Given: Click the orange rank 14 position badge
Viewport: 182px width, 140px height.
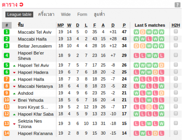Looking at the screenshot, I should click(7, 133).
